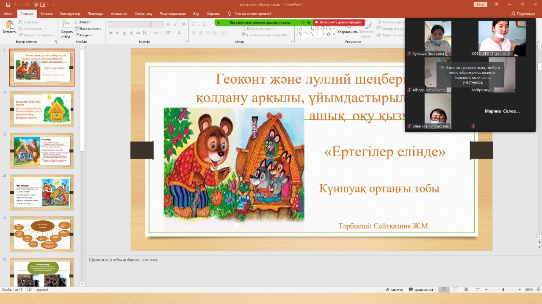Adjust the zoom slider in status bar
This screenshot has width=542, height=304.
pos(503,290)
